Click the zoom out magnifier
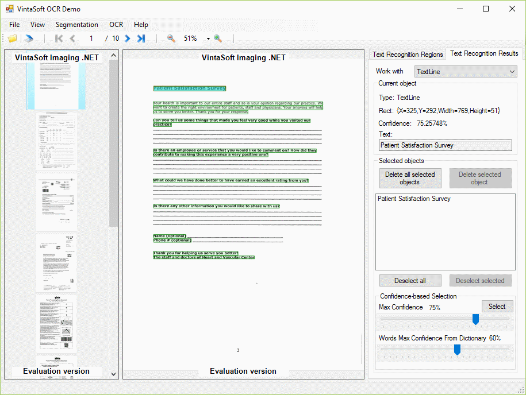 coord(171,38)
